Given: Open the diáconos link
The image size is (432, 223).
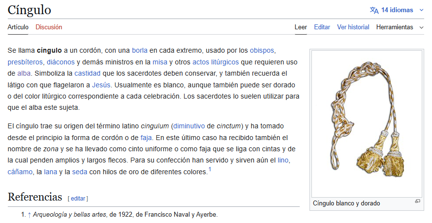Looking at the screenshot, I should click(x=61, y=62).
